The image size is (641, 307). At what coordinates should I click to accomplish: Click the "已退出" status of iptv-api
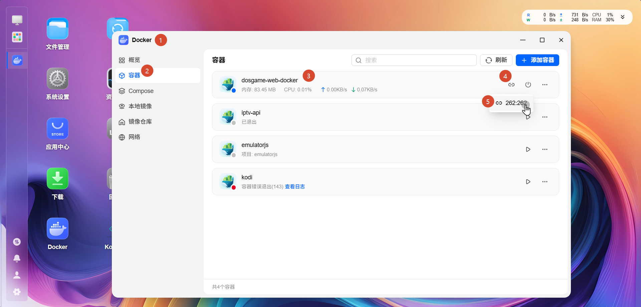tap(249, 122)
